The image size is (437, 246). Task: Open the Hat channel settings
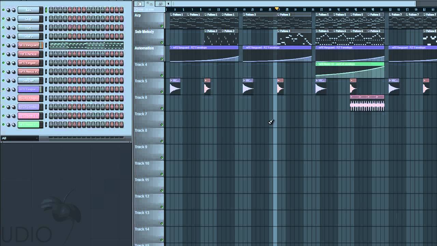pyautogui.click(x=29, y=28)
